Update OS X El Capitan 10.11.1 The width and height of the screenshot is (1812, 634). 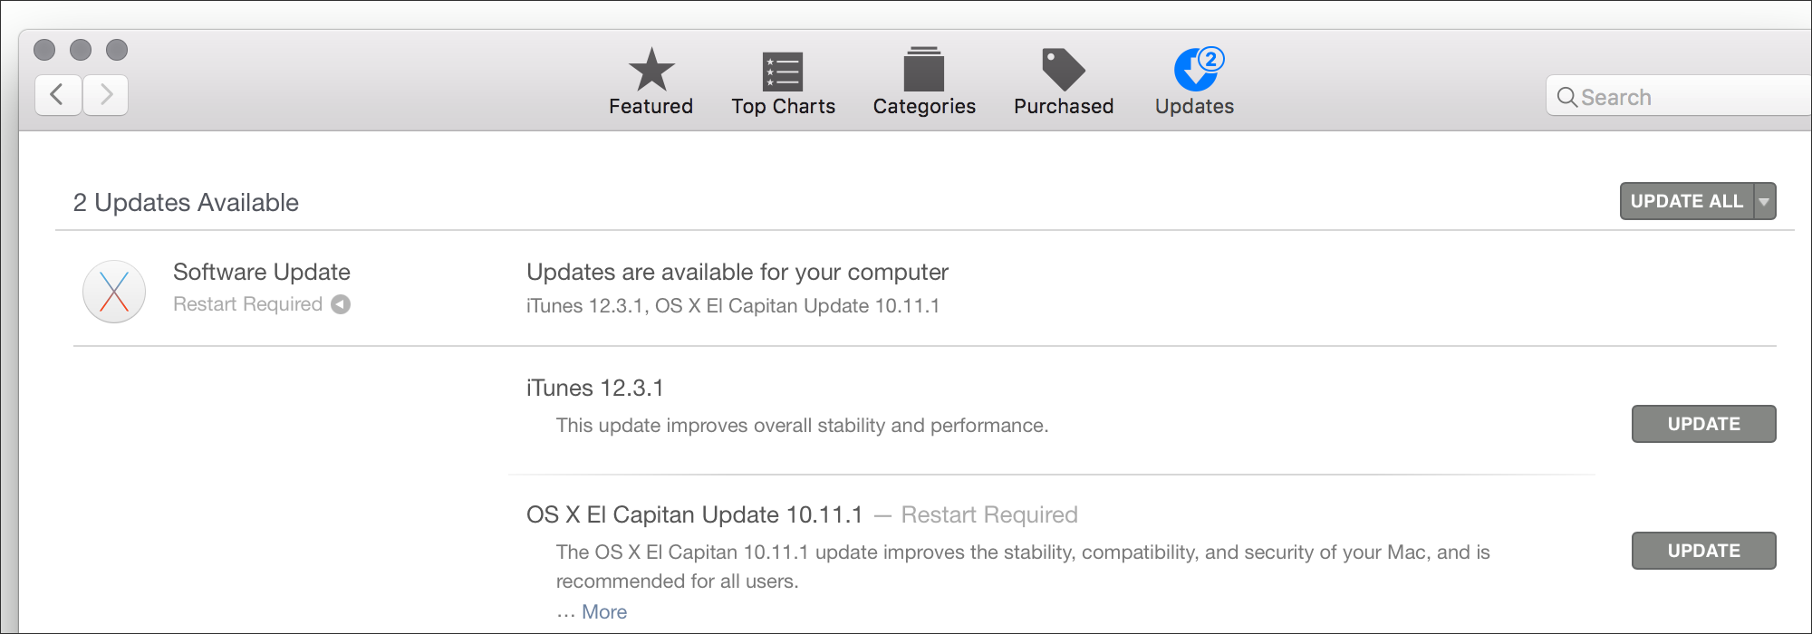tap(1703, 551)
